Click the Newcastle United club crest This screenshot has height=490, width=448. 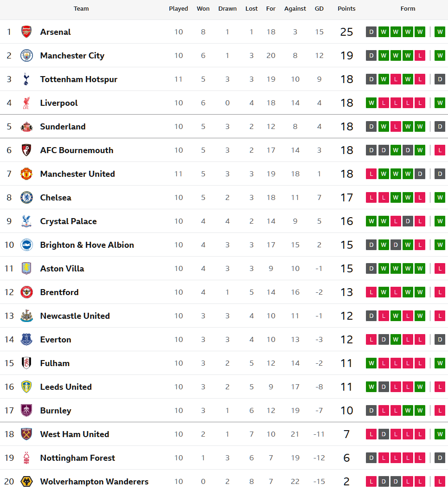(x=26, y=316)
